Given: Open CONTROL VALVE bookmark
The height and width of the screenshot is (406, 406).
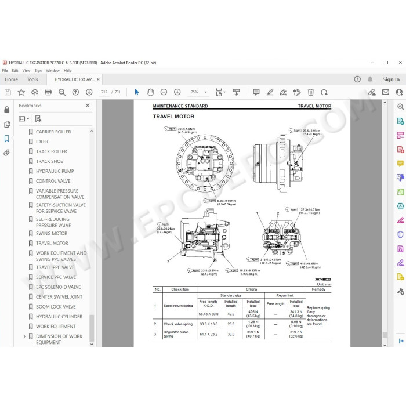Looking at the screenshot, I should 53,181.
